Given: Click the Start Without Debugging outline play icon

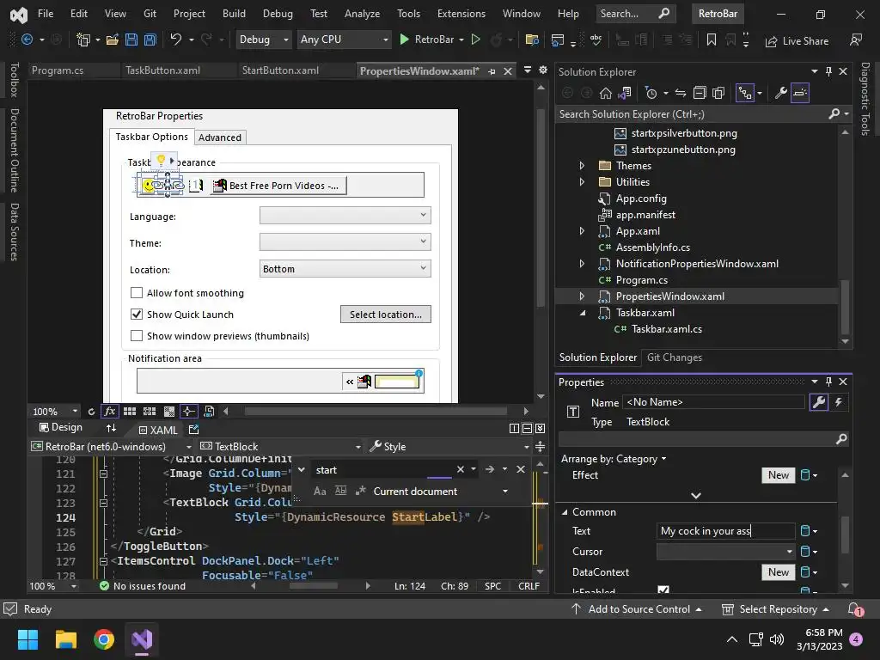Looking at the screenshot, I should 476,40.
